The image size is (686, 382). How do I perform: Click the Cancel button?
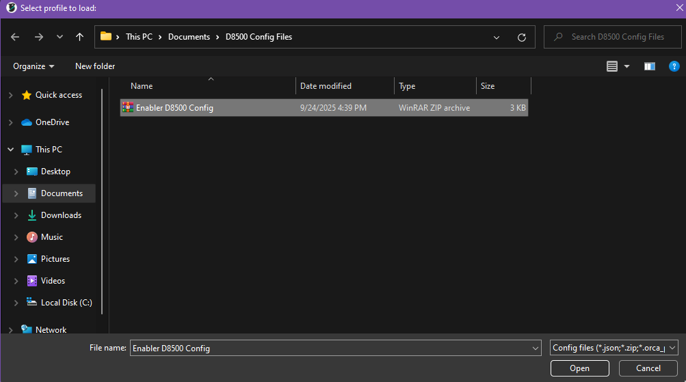point(648,368)
